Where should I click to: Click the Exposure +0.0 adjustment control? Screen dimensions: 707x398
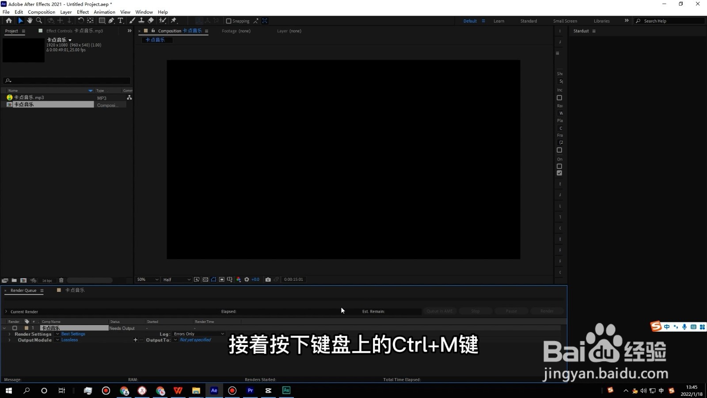[255, 279]
